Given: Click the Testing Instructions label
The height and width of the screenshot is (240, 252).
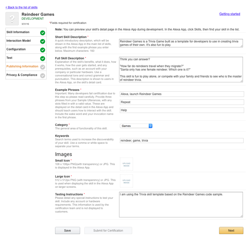Looking at the screenshot, I should 69,194.
